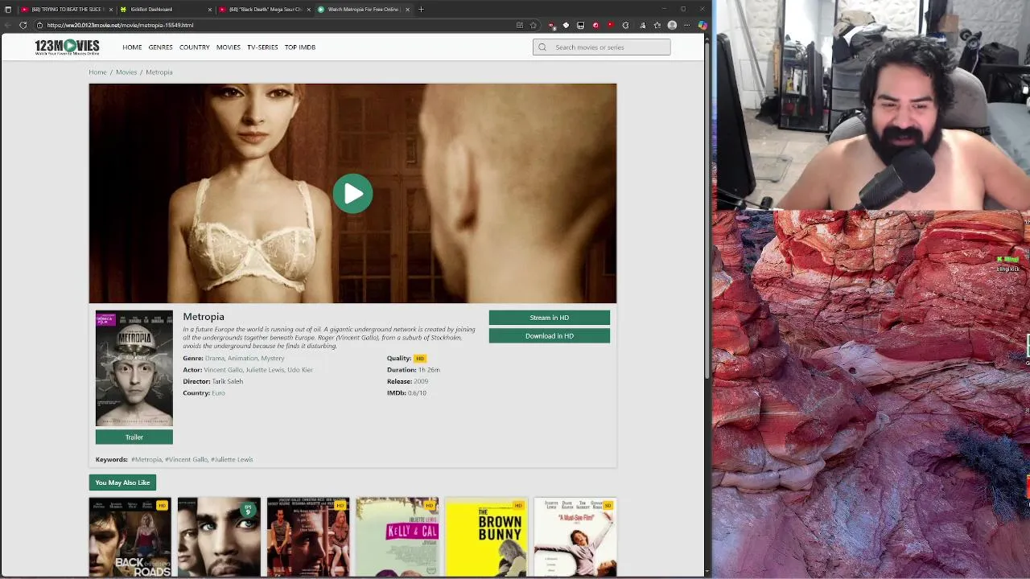This screenshot has width=1030, height=579.
Task: Click the Euro country link
Action: point(218,393)
